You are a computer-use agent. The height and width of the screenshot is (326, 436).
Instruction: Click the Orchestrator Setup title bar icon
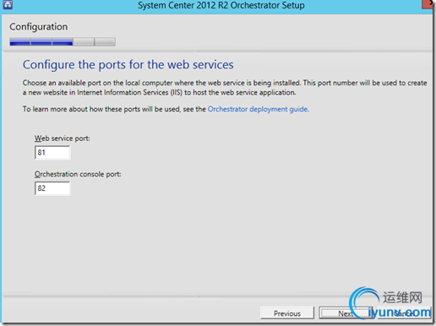pos(8,4)
